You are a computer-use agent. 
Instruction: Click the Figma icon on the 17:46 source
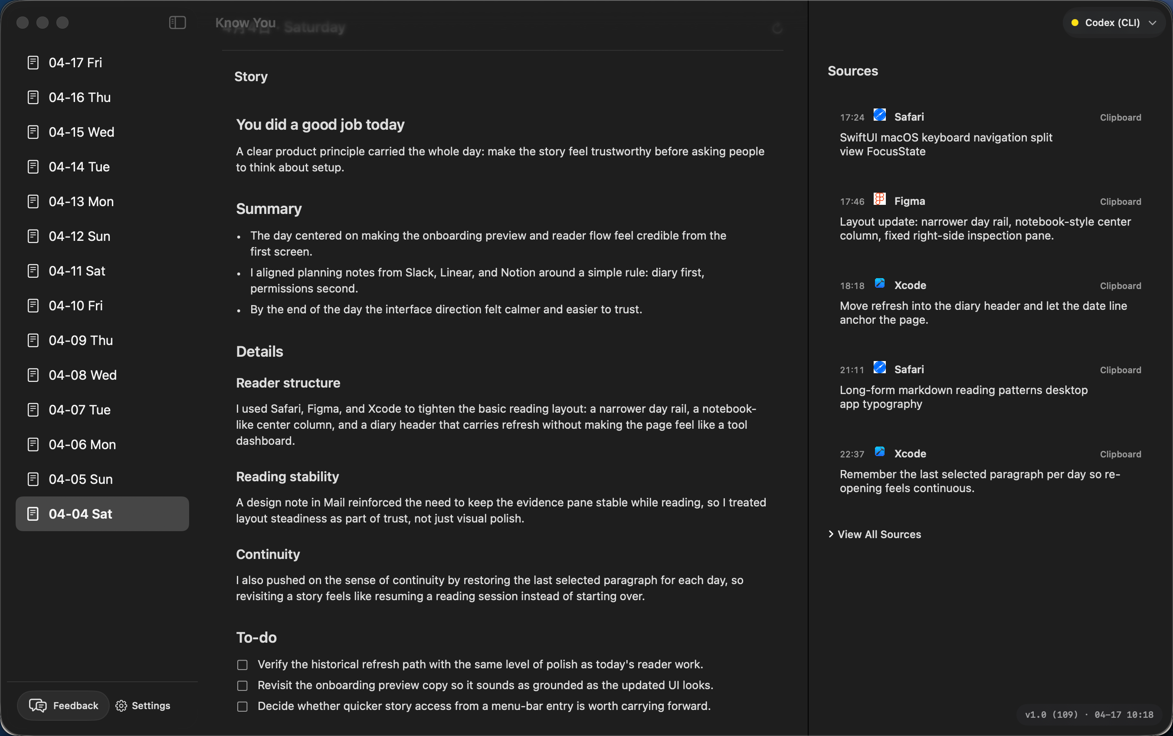point(879,199)
